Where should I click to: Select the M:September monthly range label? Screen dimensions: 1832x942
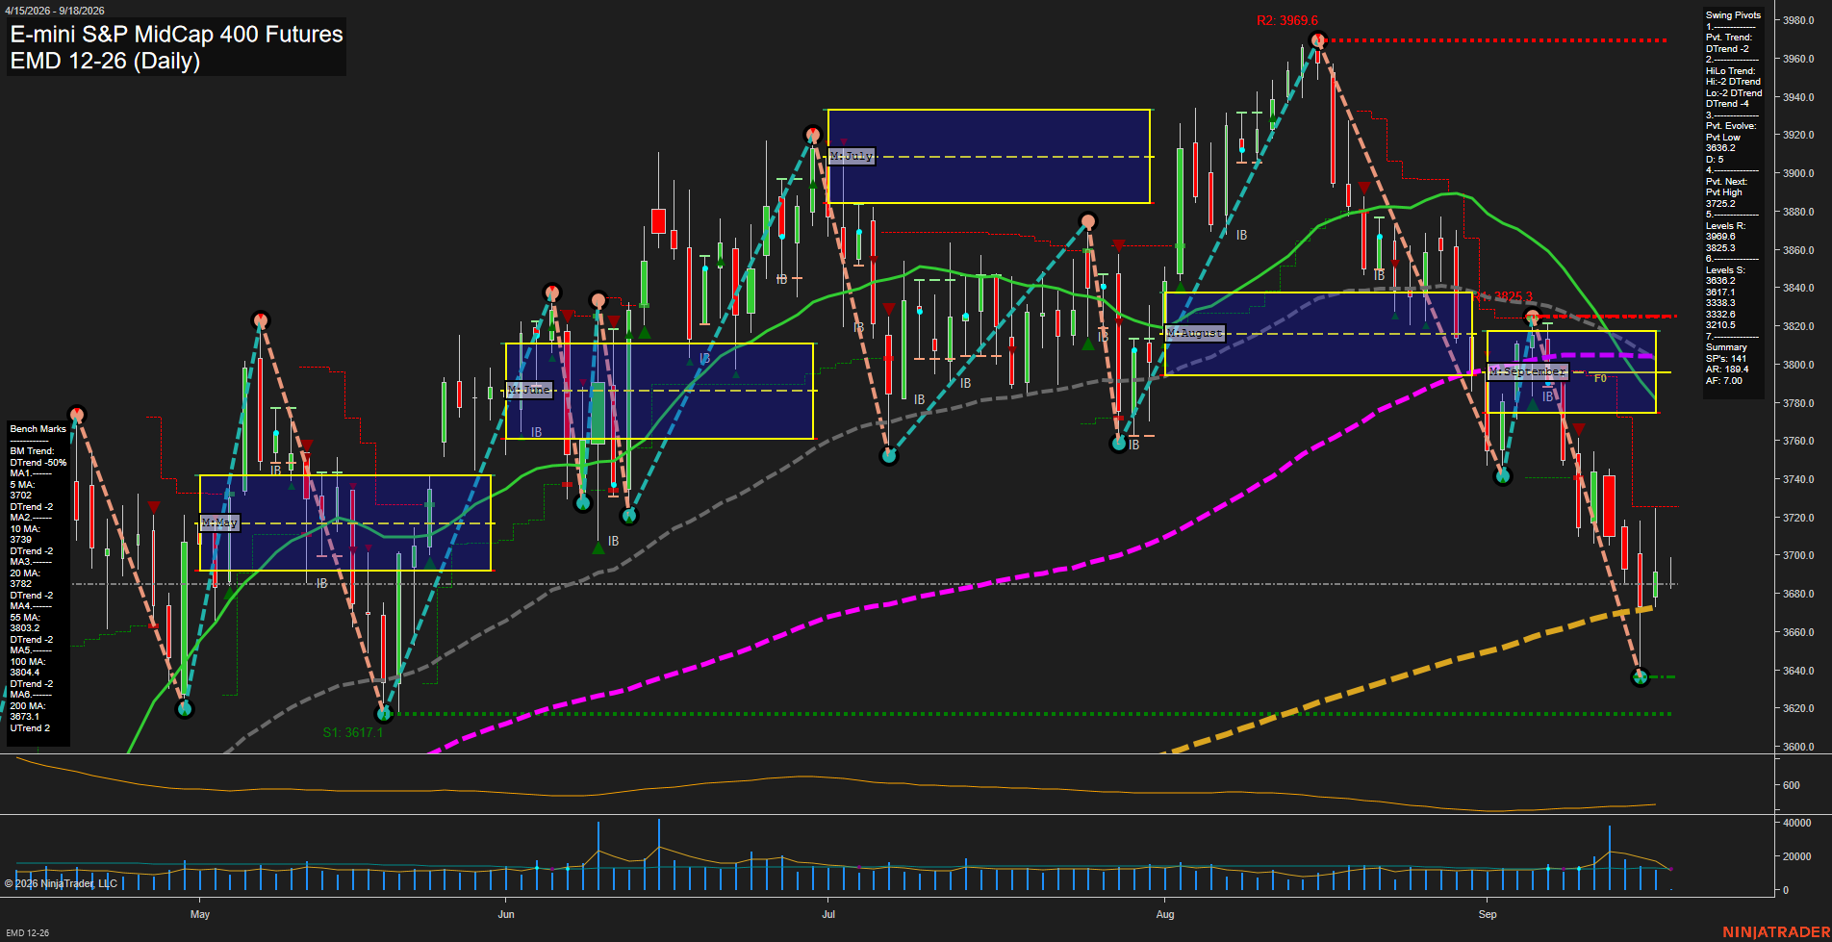(1528, 371)
